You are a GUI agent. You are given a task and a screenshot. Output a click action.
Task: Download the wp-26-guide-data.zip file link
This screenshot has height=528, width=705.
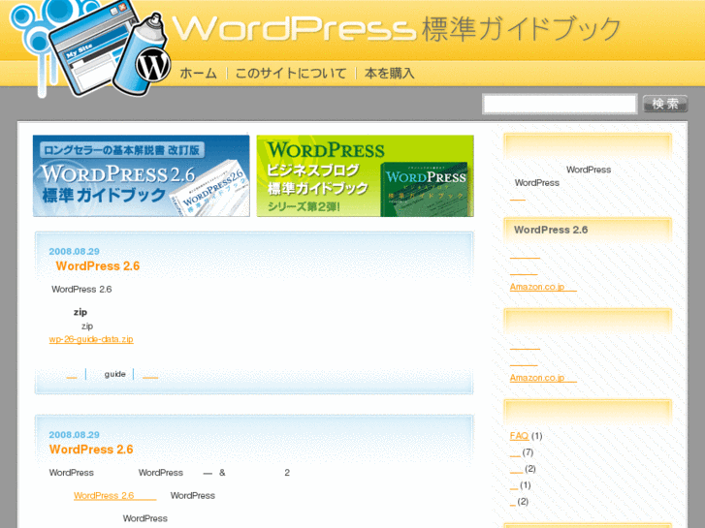coord(91,339)
